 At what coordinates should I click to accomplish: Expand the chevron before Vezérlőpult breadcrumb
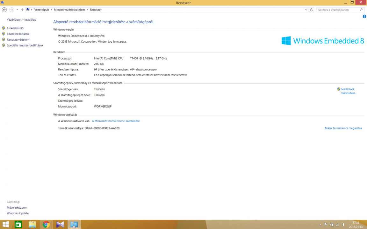32,10
